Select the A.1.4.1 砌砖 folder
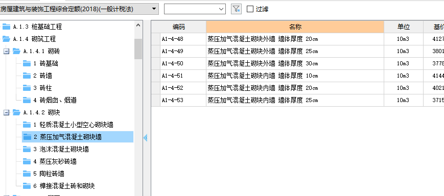 pos(41,52)
